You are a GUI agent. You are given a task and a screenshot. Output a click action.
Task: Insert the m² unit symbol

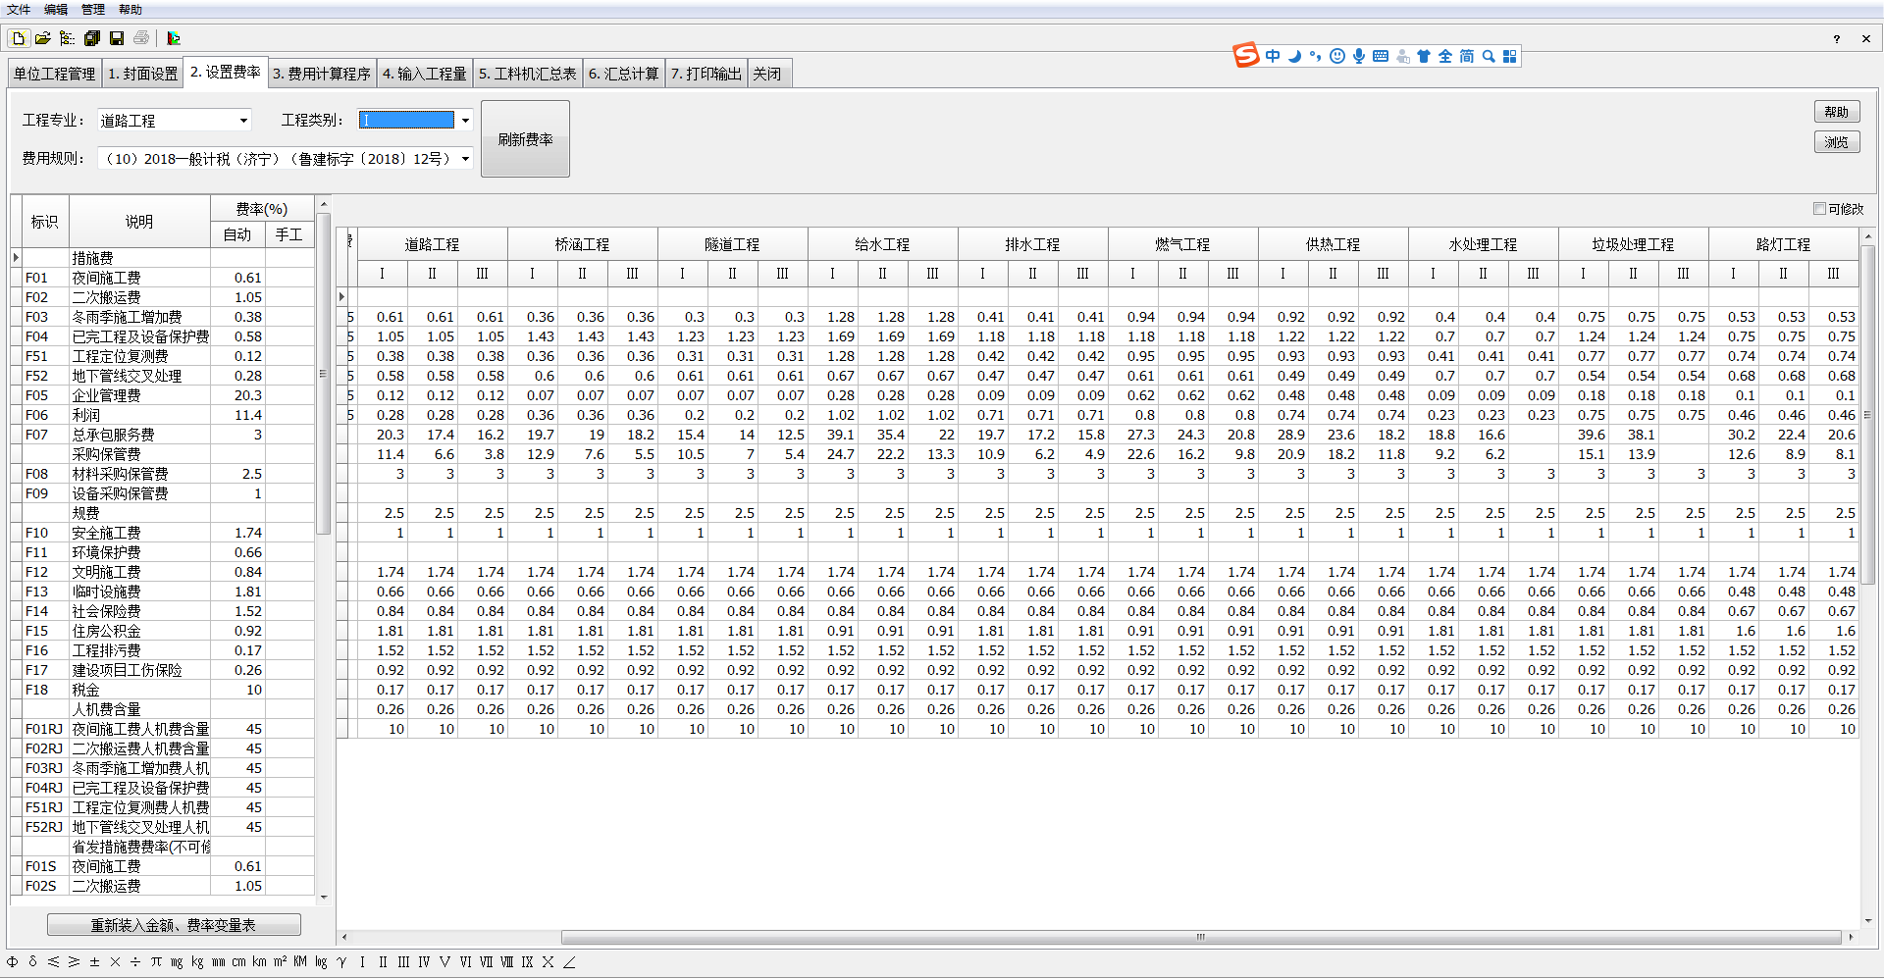(x=280, y=962)
